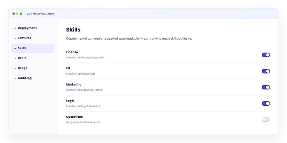Select the Skills sidebar item
Image resolution: width=287 pixels, height=143 pixels.
(x=33, y=48)
